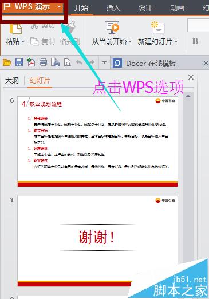Click the open folder icon in quick toolbar

point(7,62)
